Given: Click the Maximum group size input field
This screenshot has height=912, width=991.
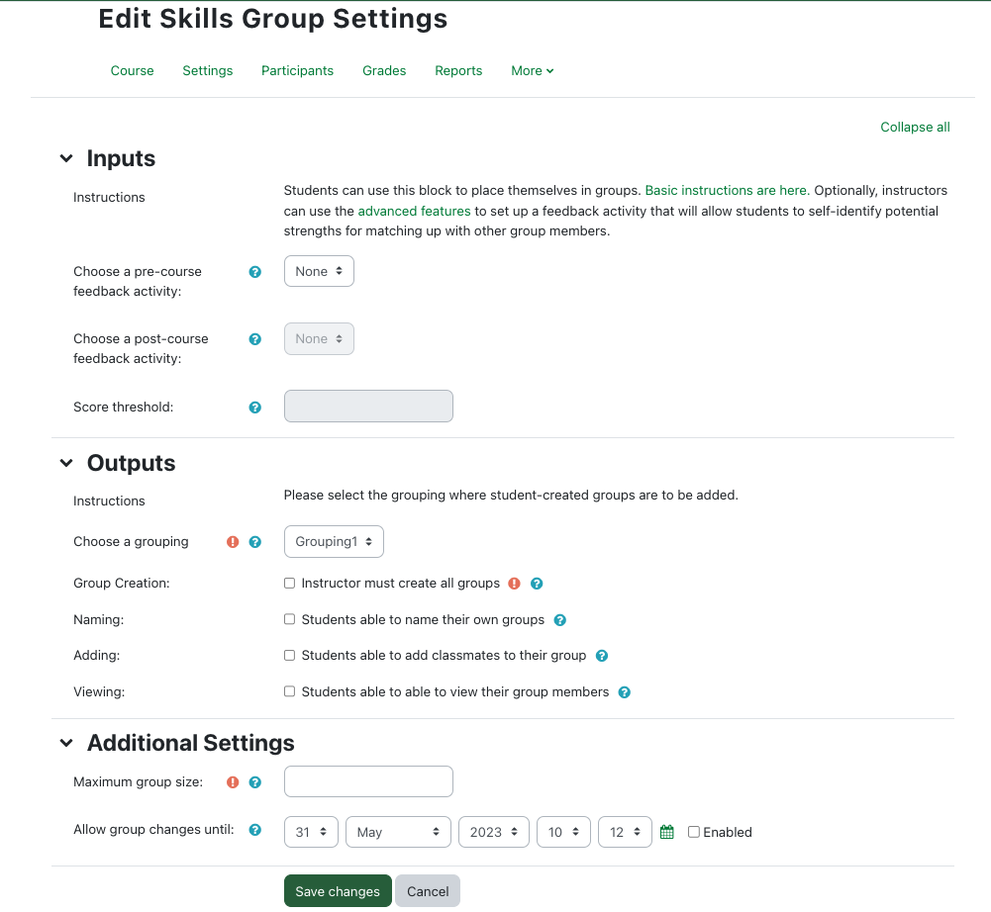Looking at the screenshot, I should coord(368,781).
